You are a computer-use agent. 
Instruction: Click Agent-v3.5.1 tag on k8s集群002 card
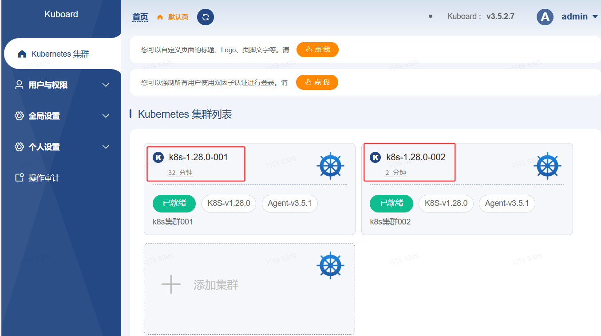pyautogui.click(x=507, y=204)
